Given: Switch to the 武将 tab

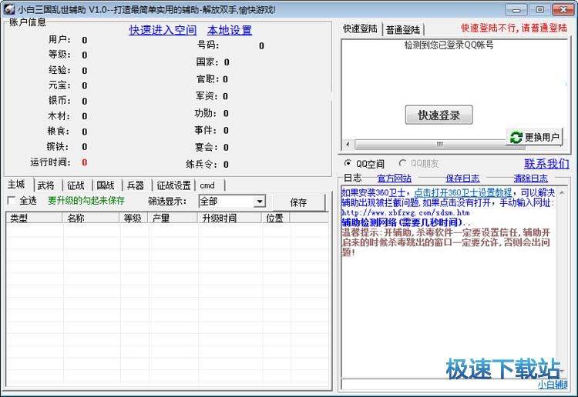Looking at the screenshot, I should pos(46,185).
